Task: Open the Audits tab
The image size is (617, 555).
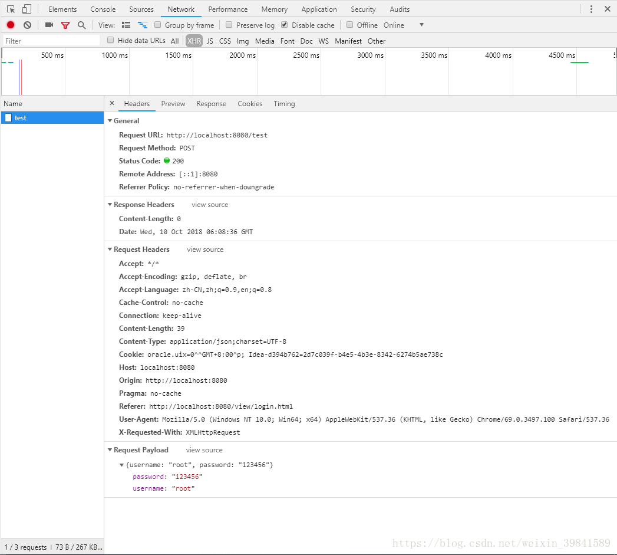Action: pyautogui.click(x=400, y=9)
